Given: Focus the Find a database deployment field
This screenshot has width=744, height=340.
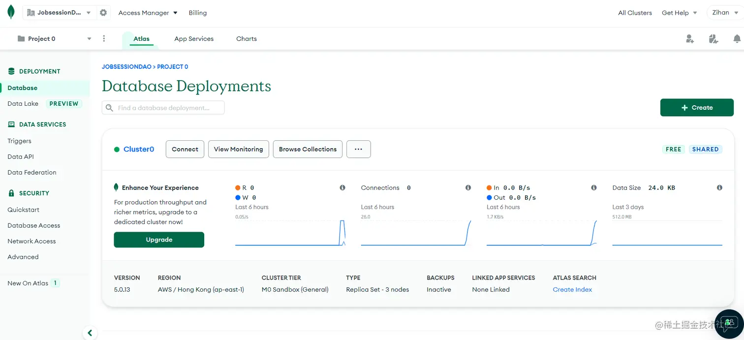Looking at the screenshot, I should pyautogui.click(x=163, y=108).
